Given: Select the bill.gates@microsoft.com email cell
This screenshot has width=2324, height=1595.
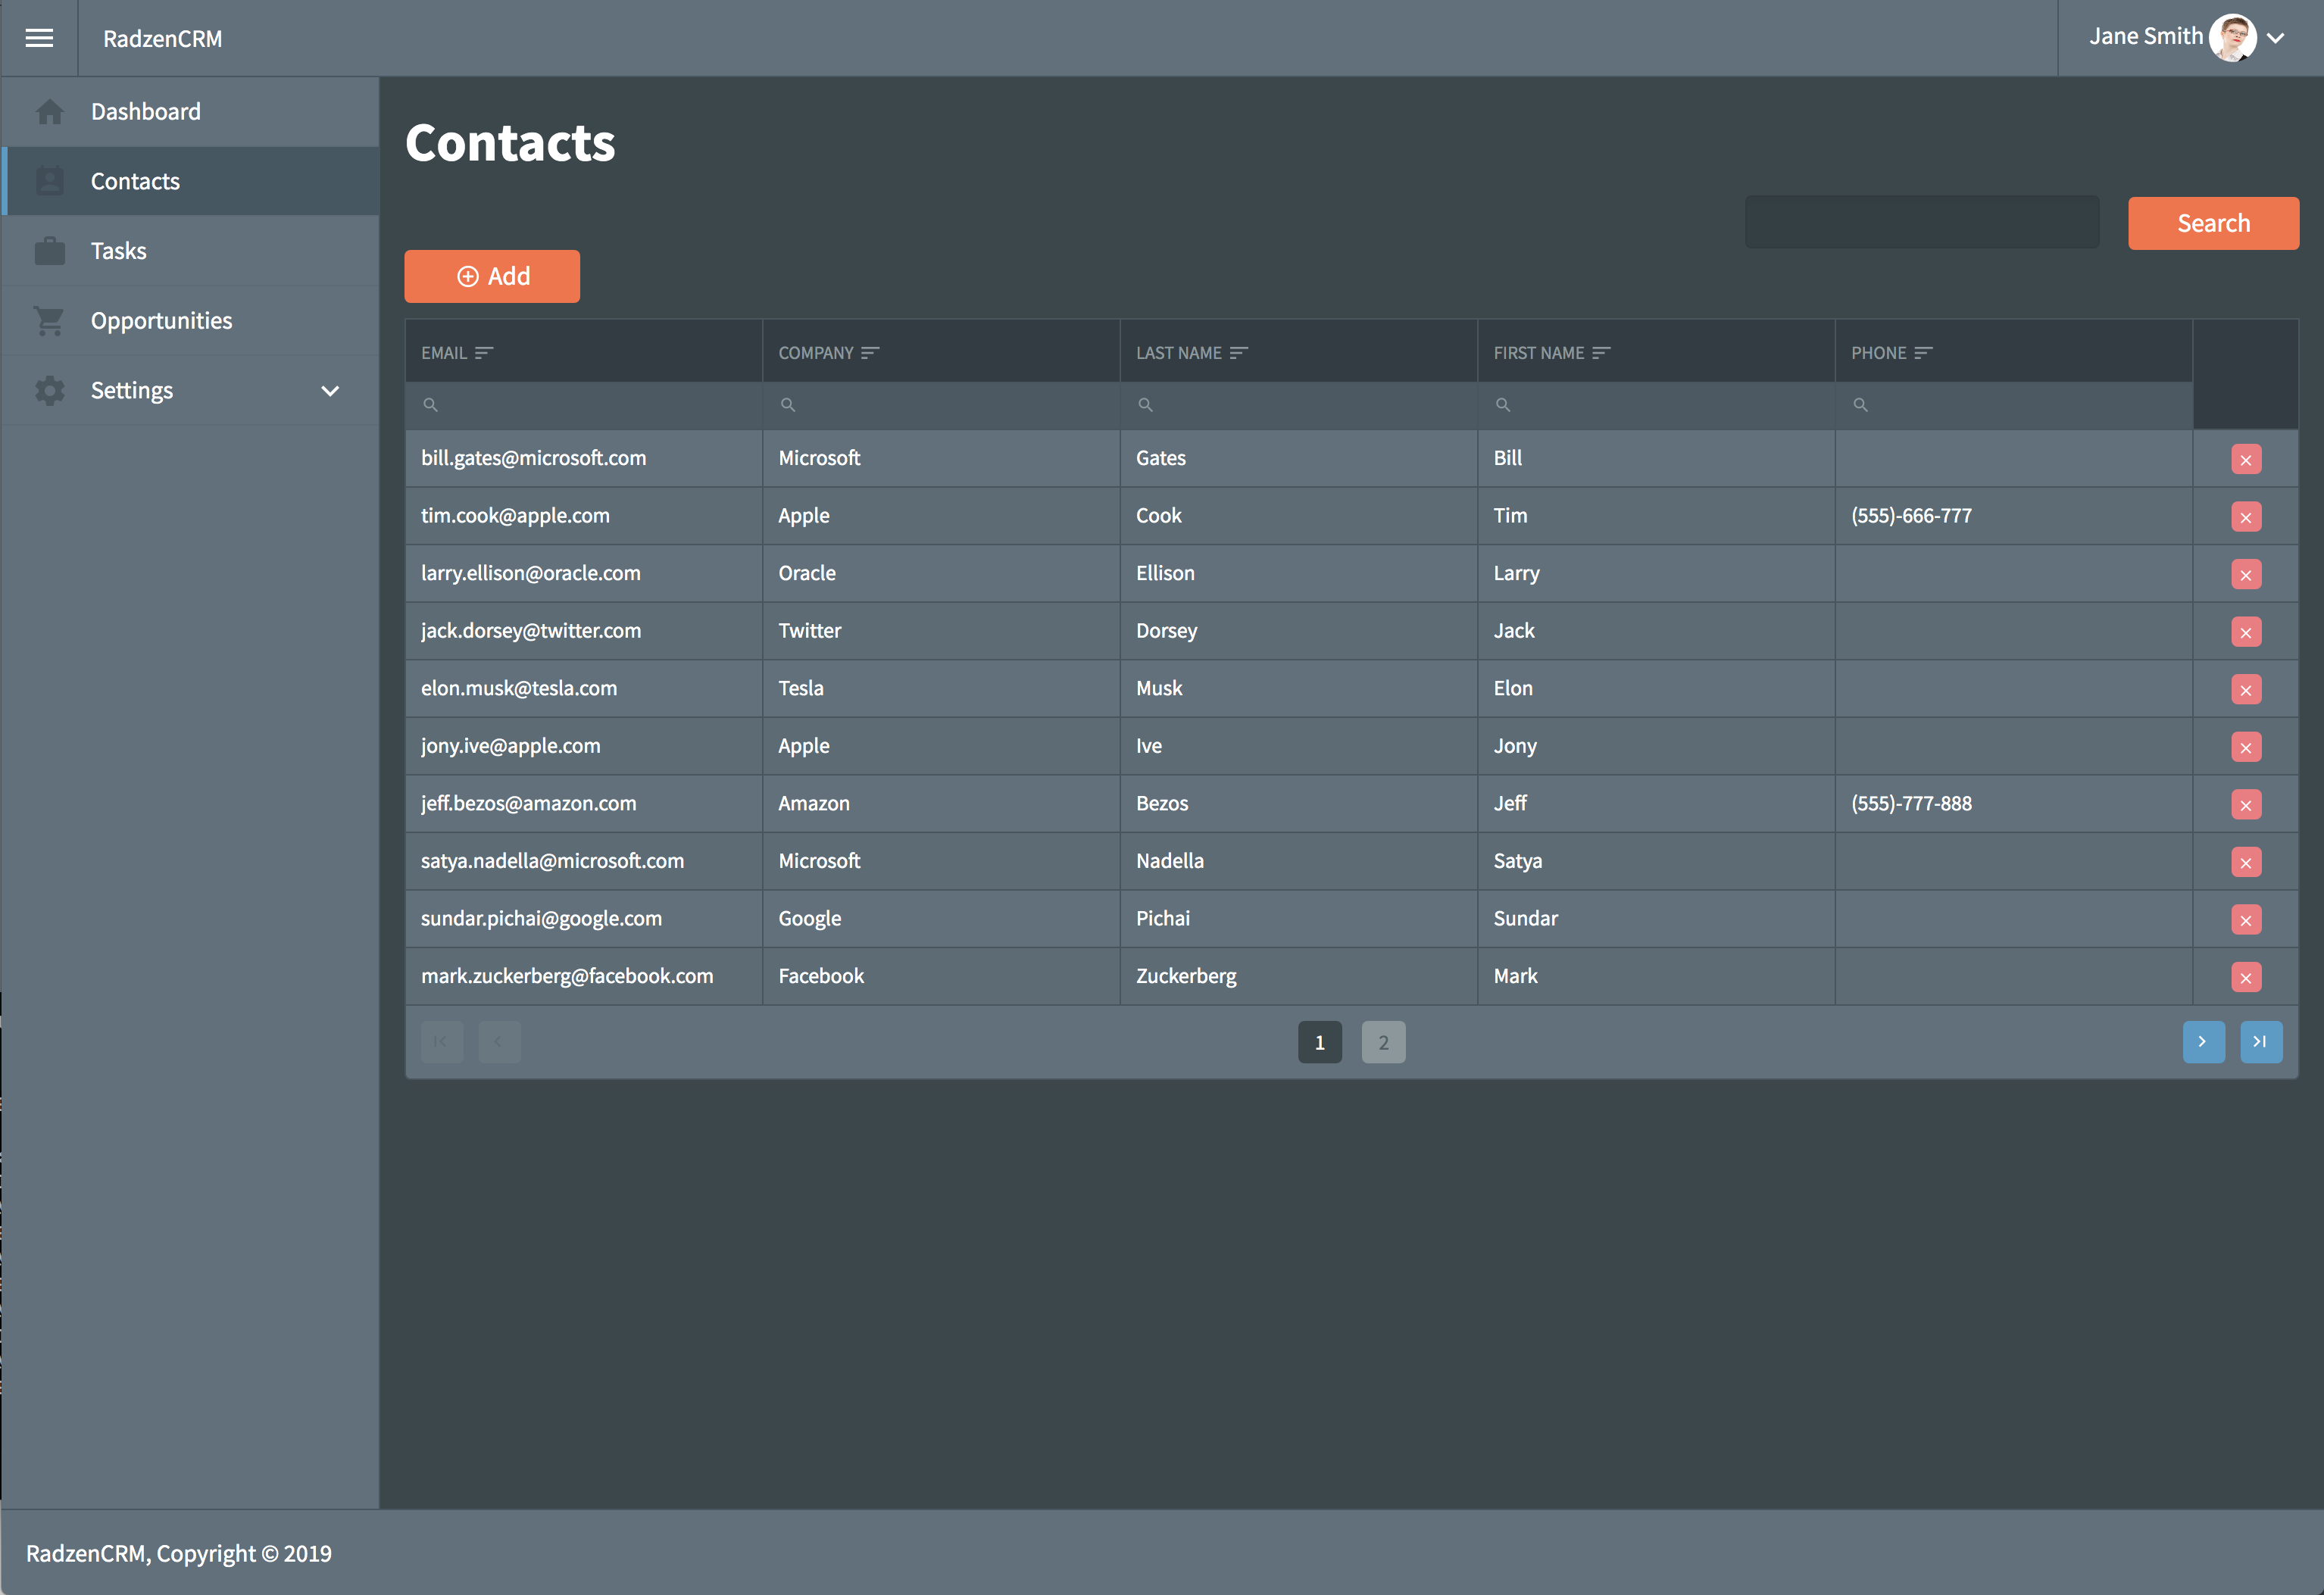Looking at the screenshot, I should pyautogui.click(x=584, y=459).
